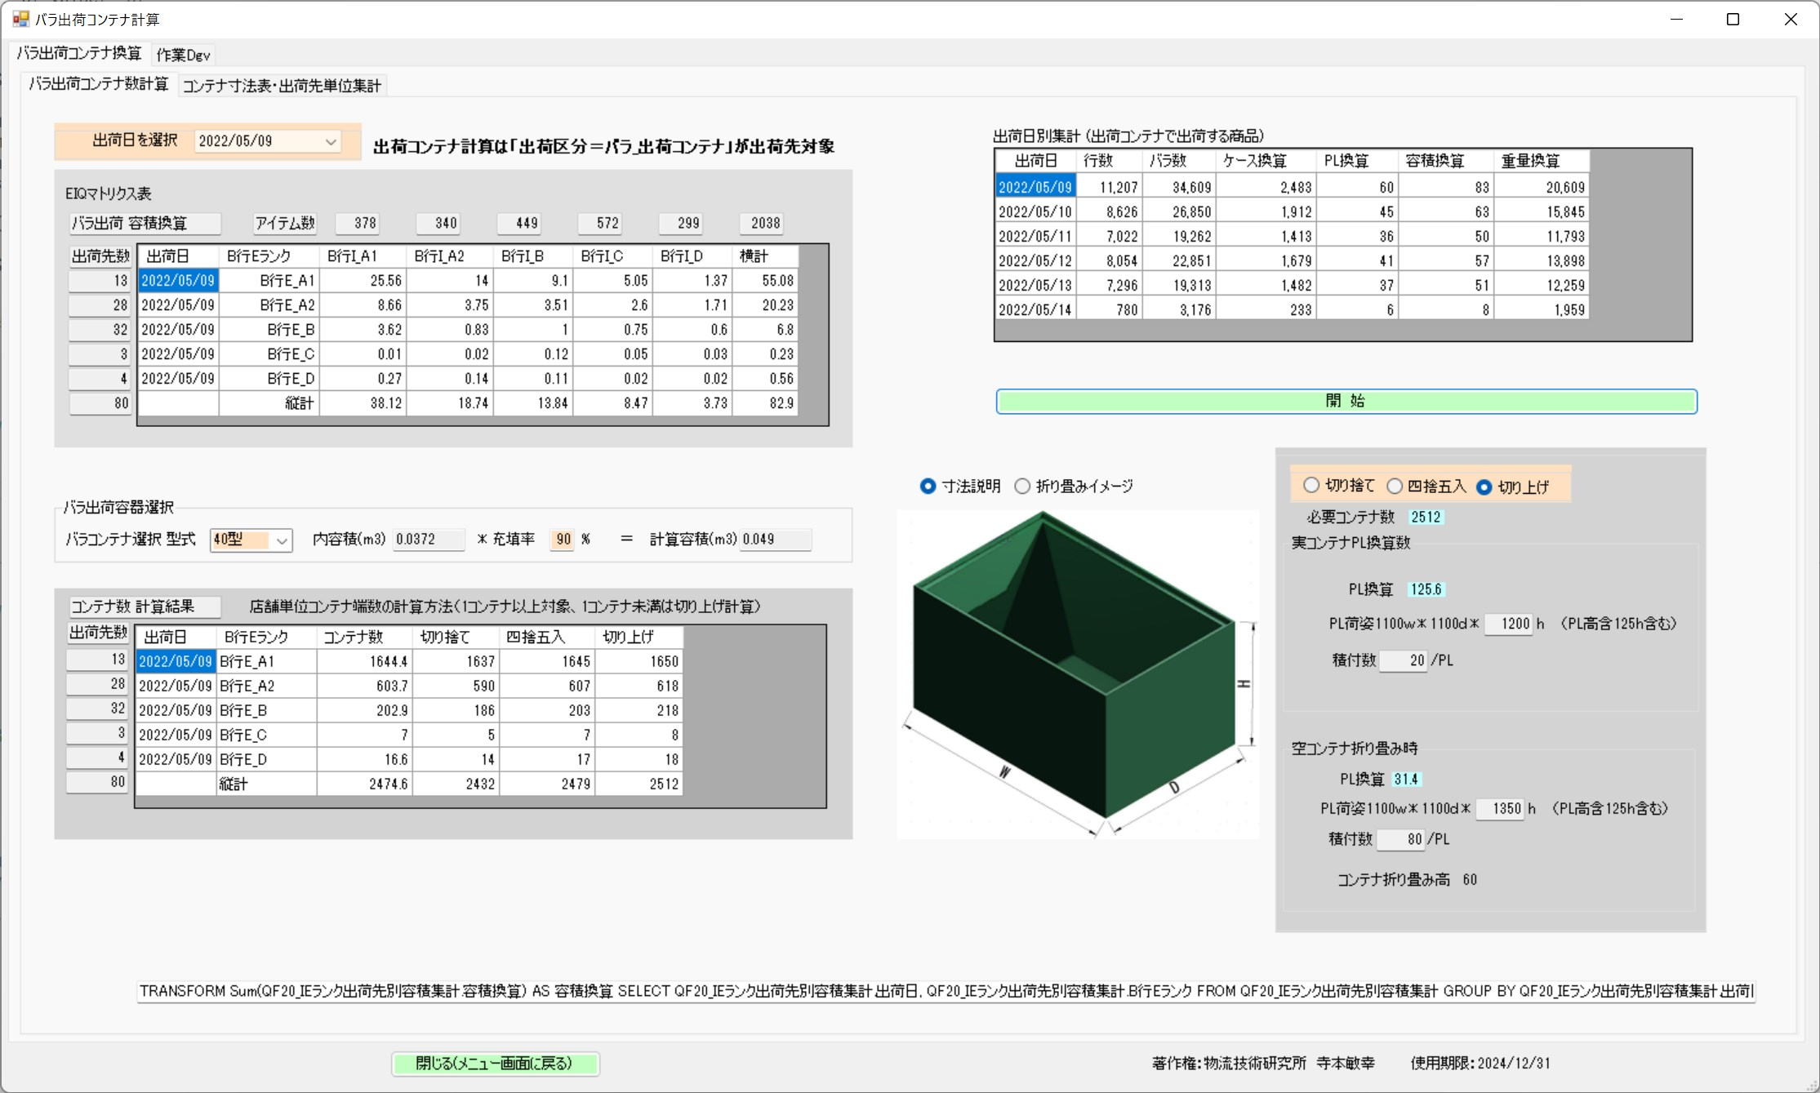Open コンテナ寸法表・出荷先単位集計 tab
1820x1093 pixels.
click(282, 86)
